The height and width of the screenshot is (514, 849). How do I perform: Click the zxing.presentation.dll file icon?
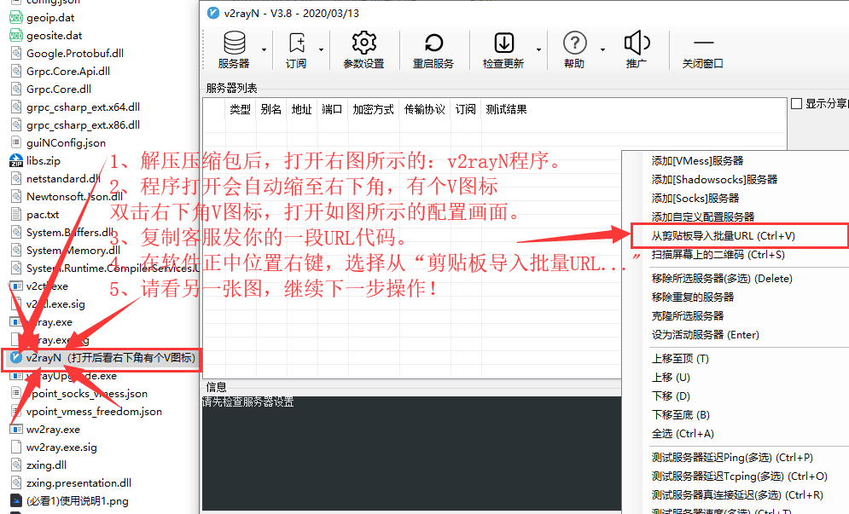pos(15,482)
